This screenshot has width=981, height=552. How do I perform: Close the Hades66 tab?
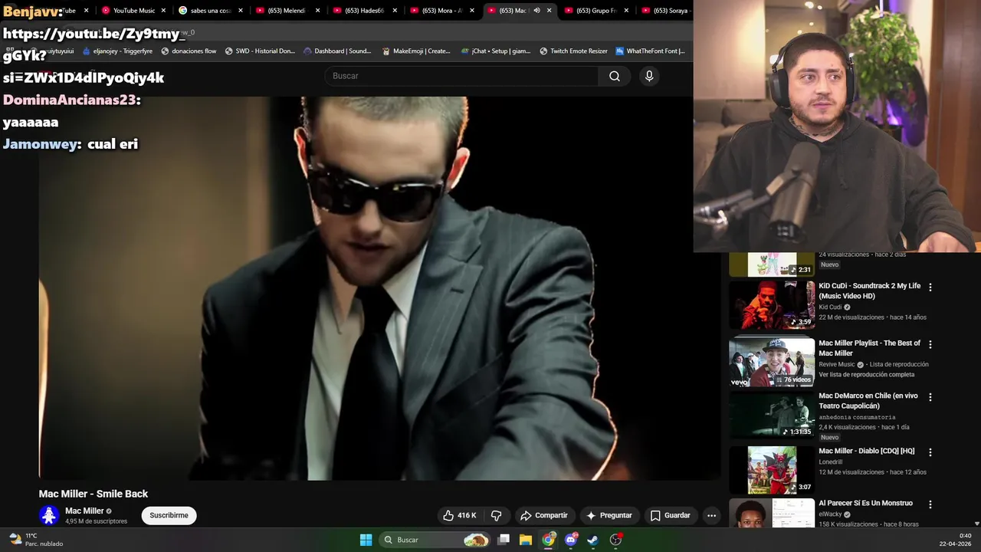(x=395, y=11)
